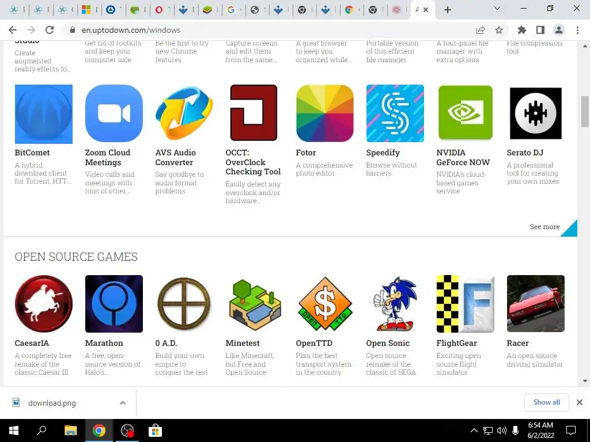
Task: Click the Speedify title link
Action: 383,153
